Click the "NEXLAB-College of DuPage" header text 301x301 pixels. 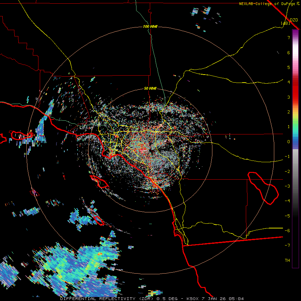click(x=267, y=4)
